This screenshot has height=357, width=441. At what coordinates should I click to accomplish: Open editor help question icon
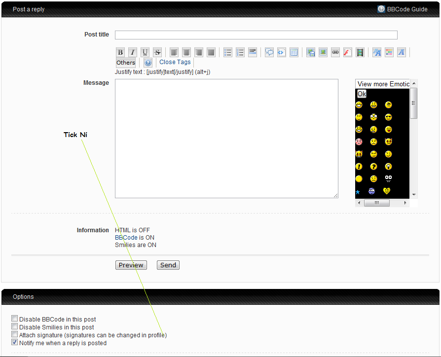148,63
